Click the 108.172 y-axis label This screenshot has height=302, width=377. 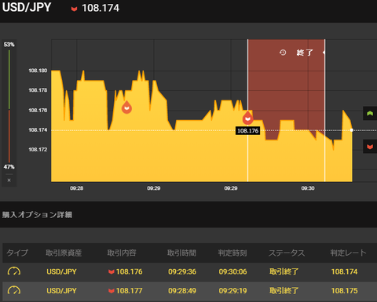coord(38,150)
